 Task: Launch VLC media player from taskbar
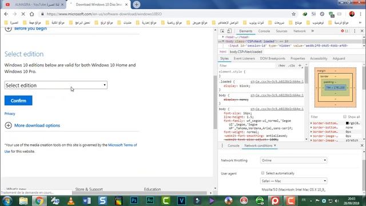[71, 201]
